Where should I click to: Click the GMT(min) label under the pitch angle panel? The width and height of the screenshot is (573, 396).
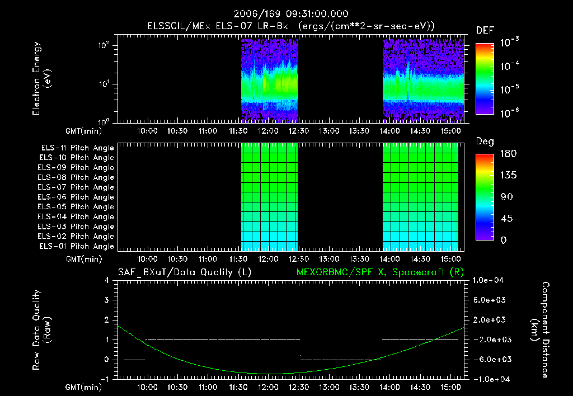[84, 260]
